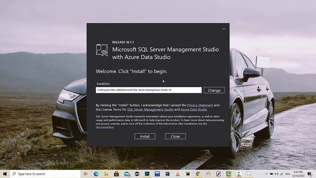Viewport: 316px width, 178px height.
Task: Show hidden system tray icons
Action: (267, 174)
